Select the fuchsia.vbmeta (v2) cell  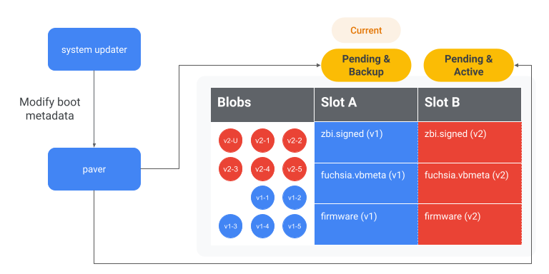(x=470, y=183)
